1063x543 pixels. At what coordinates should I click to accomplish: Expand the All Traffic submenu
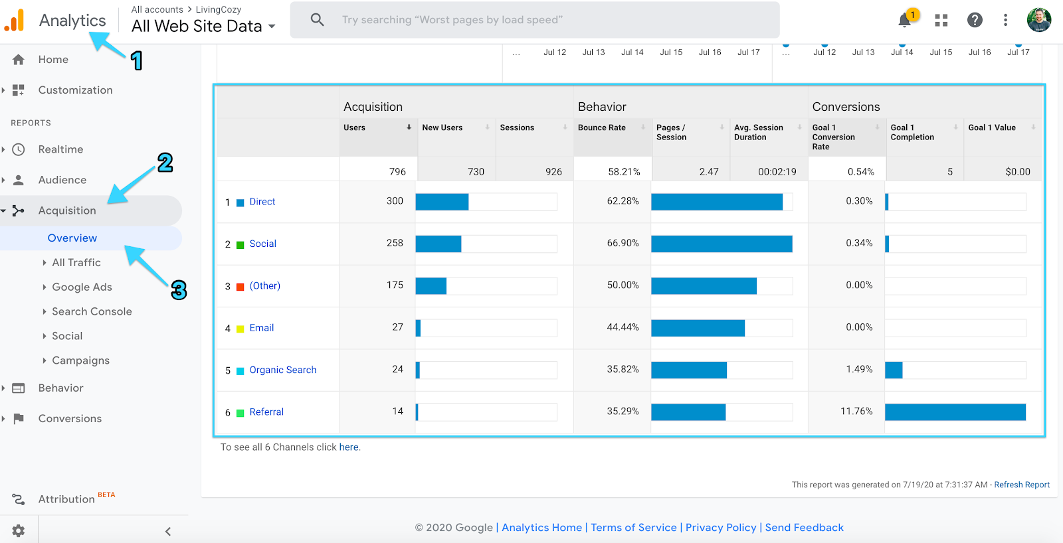click(76, 263)
